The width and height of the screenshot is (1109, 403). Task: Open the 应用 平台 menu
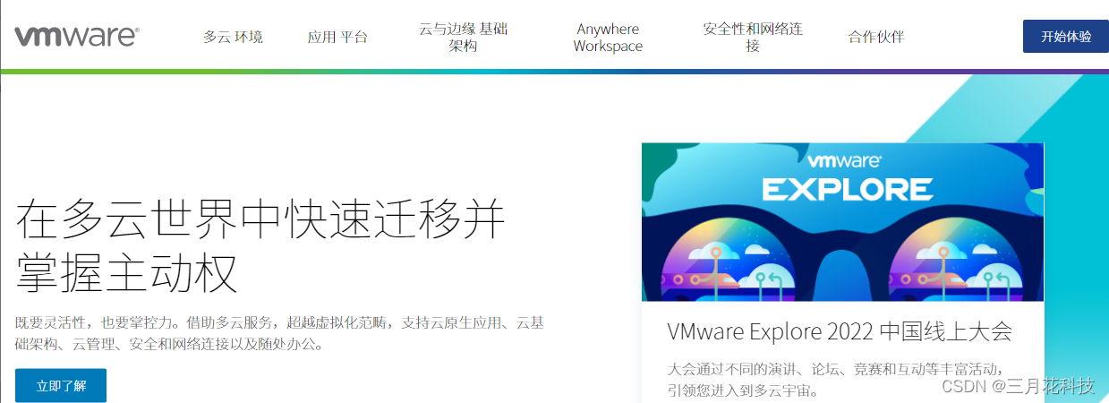click(x=337, y=37)
